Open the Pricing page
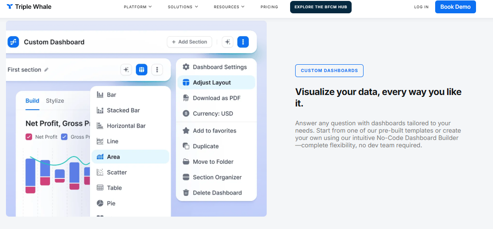The width and height of the screenshot is (493, 229). 269,7
